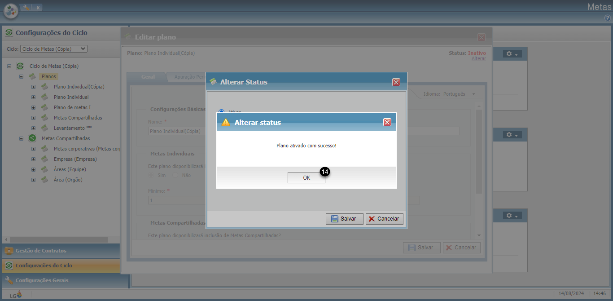Click the green share icon of Metas Compartilhadas
613x301 pixels.
32,138
